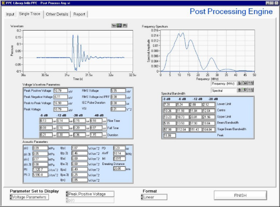
Task: Click the Spectral Bandwidth Peak value field
Action: pos(169,135)
